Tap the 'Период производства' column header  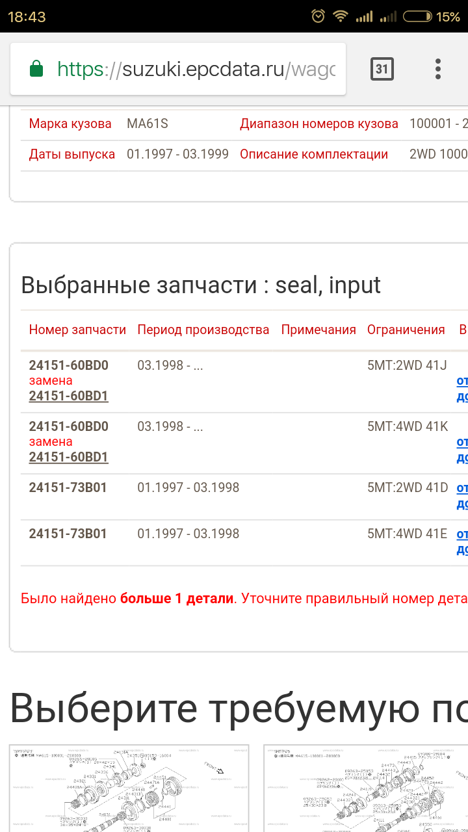coord(203,330)
